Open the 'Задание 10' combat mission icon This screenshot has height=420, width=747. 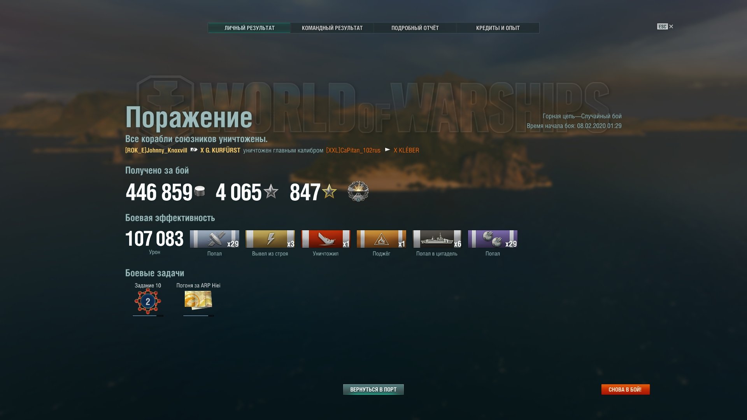click(x=148, y=301)
